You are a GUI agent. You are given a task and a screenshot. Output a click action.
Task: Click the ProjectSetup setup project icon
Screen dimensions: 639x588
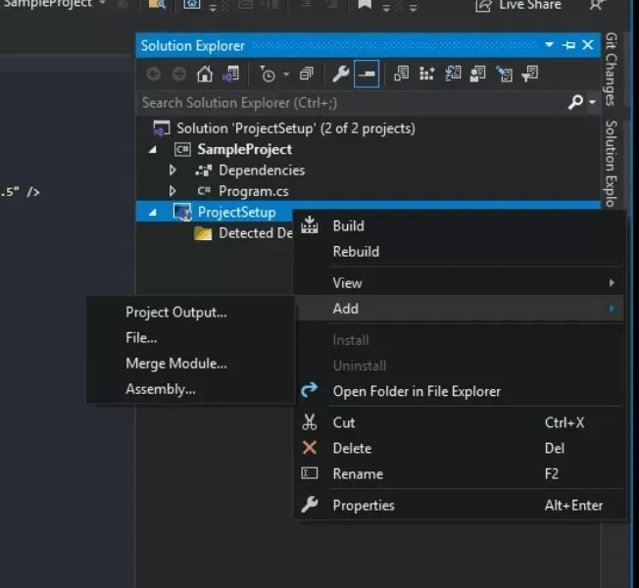tap(182, 212)
